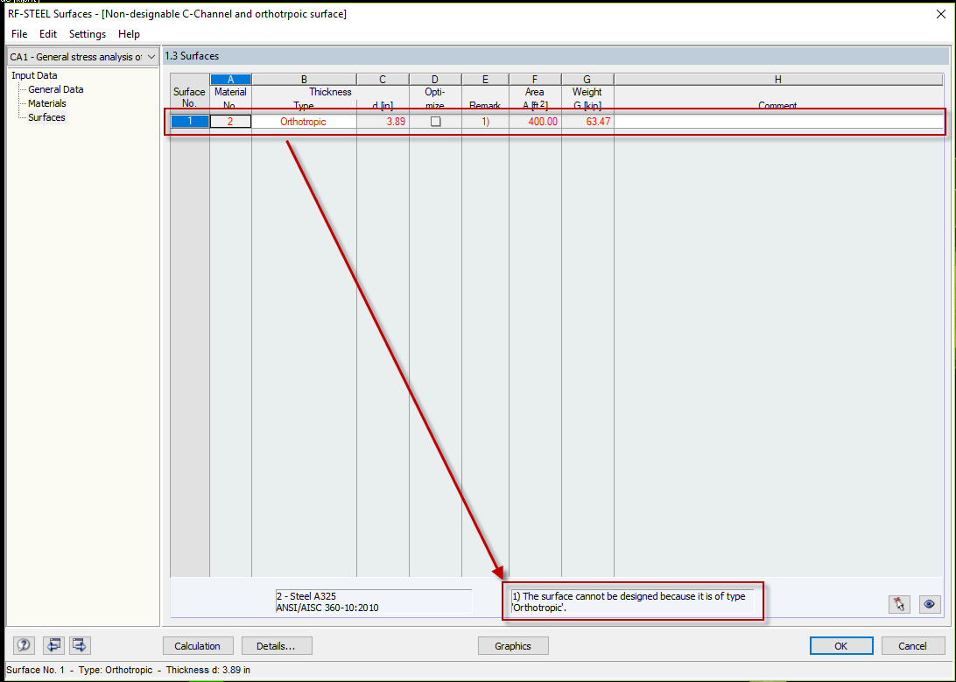This screenshot has width=956, height=682.
Task: Open the Details... dialog
Action: (x=277, y=646)
